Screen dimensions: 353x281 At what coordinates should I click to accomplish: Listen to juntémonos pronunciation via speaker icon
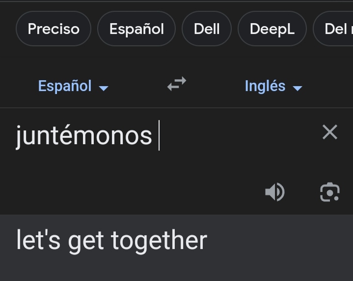[275, 192]
